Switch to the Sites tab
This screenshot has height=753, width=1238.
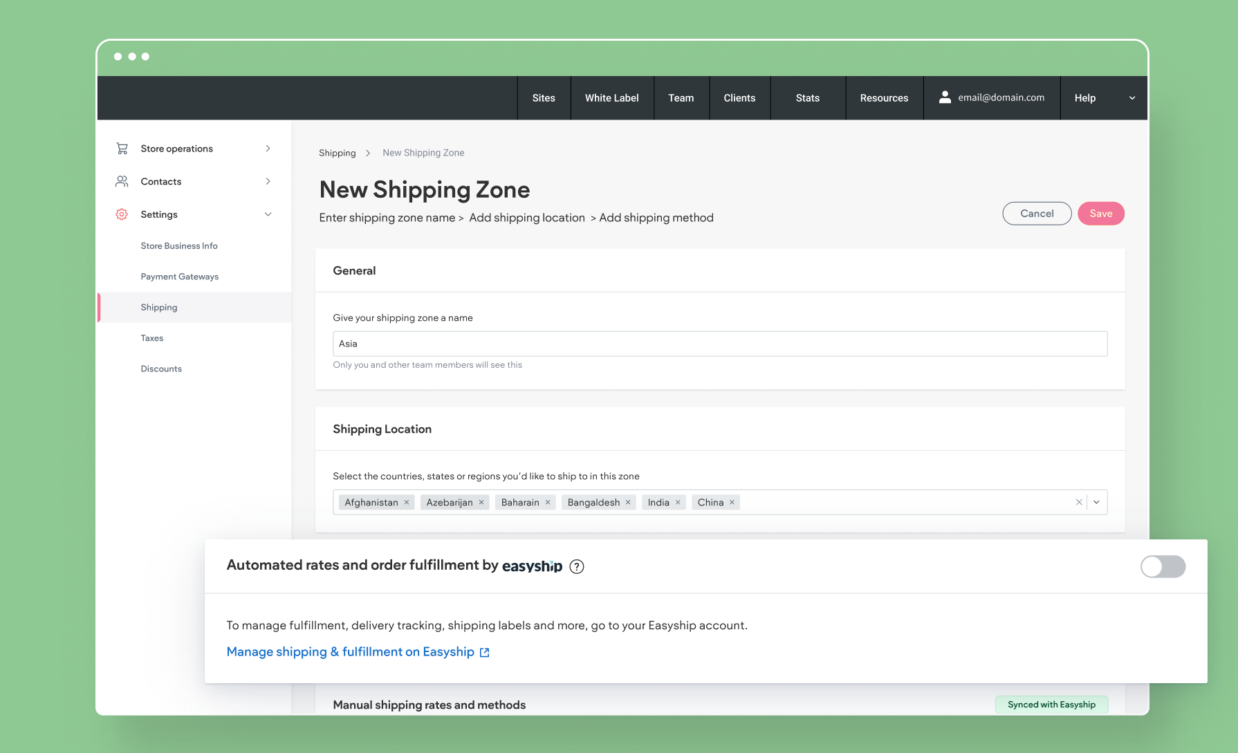click(544, 97)
